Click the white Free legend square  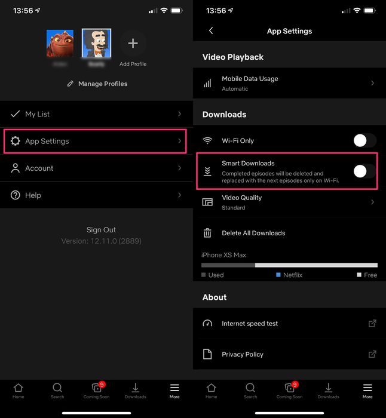tap(359, 275)
